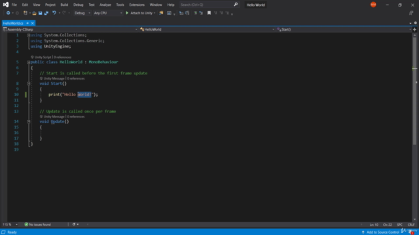Click the 0 references link above class
Viewport: 419px width, 235px height.
[x=63, y=57]
